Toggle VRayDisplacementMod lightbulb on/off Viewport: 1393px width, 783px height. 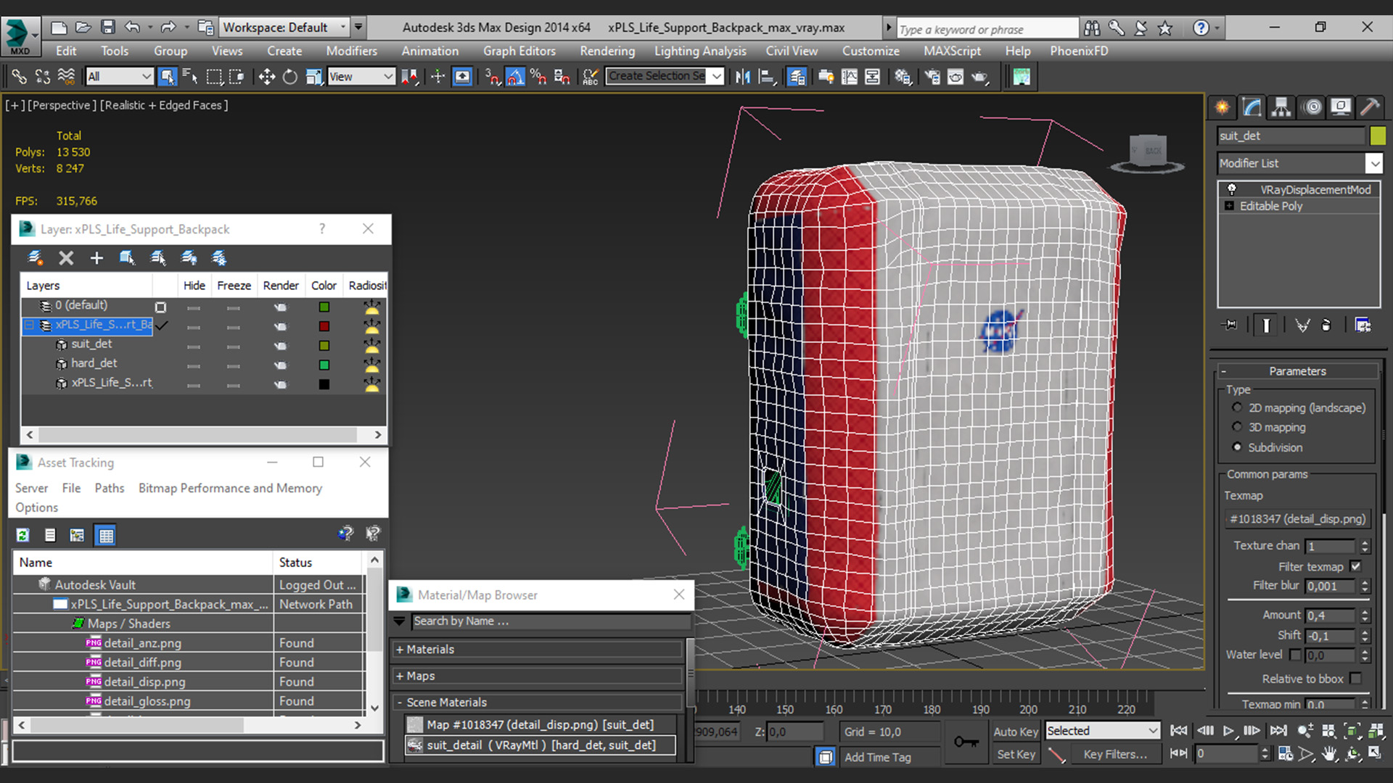(1231, 189)
